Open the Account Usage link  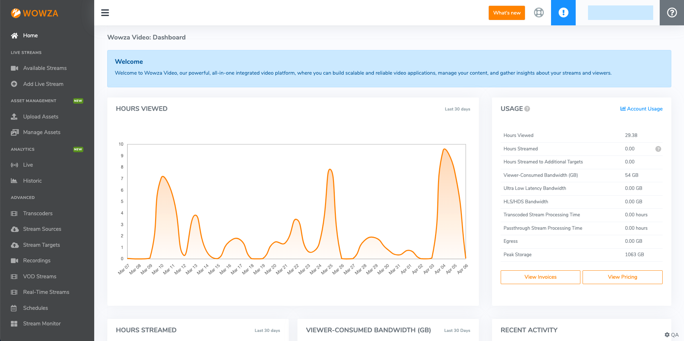(642, 109)
